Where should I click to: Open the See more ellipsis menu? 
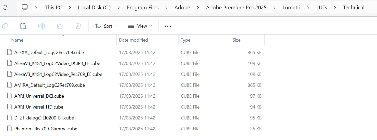click(x=168, y=26)
